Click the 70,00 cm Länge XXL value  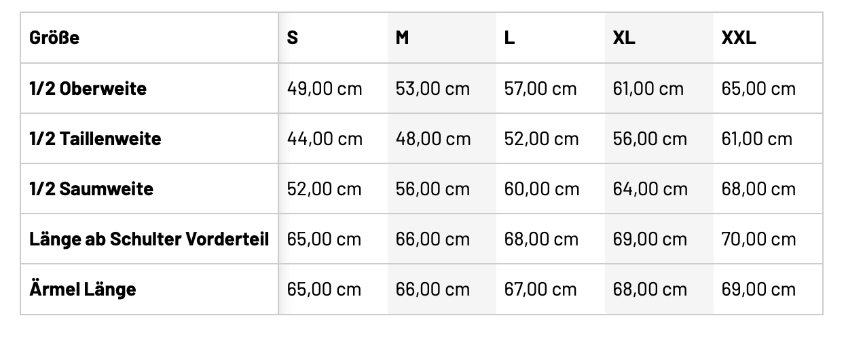pos(758,239)
